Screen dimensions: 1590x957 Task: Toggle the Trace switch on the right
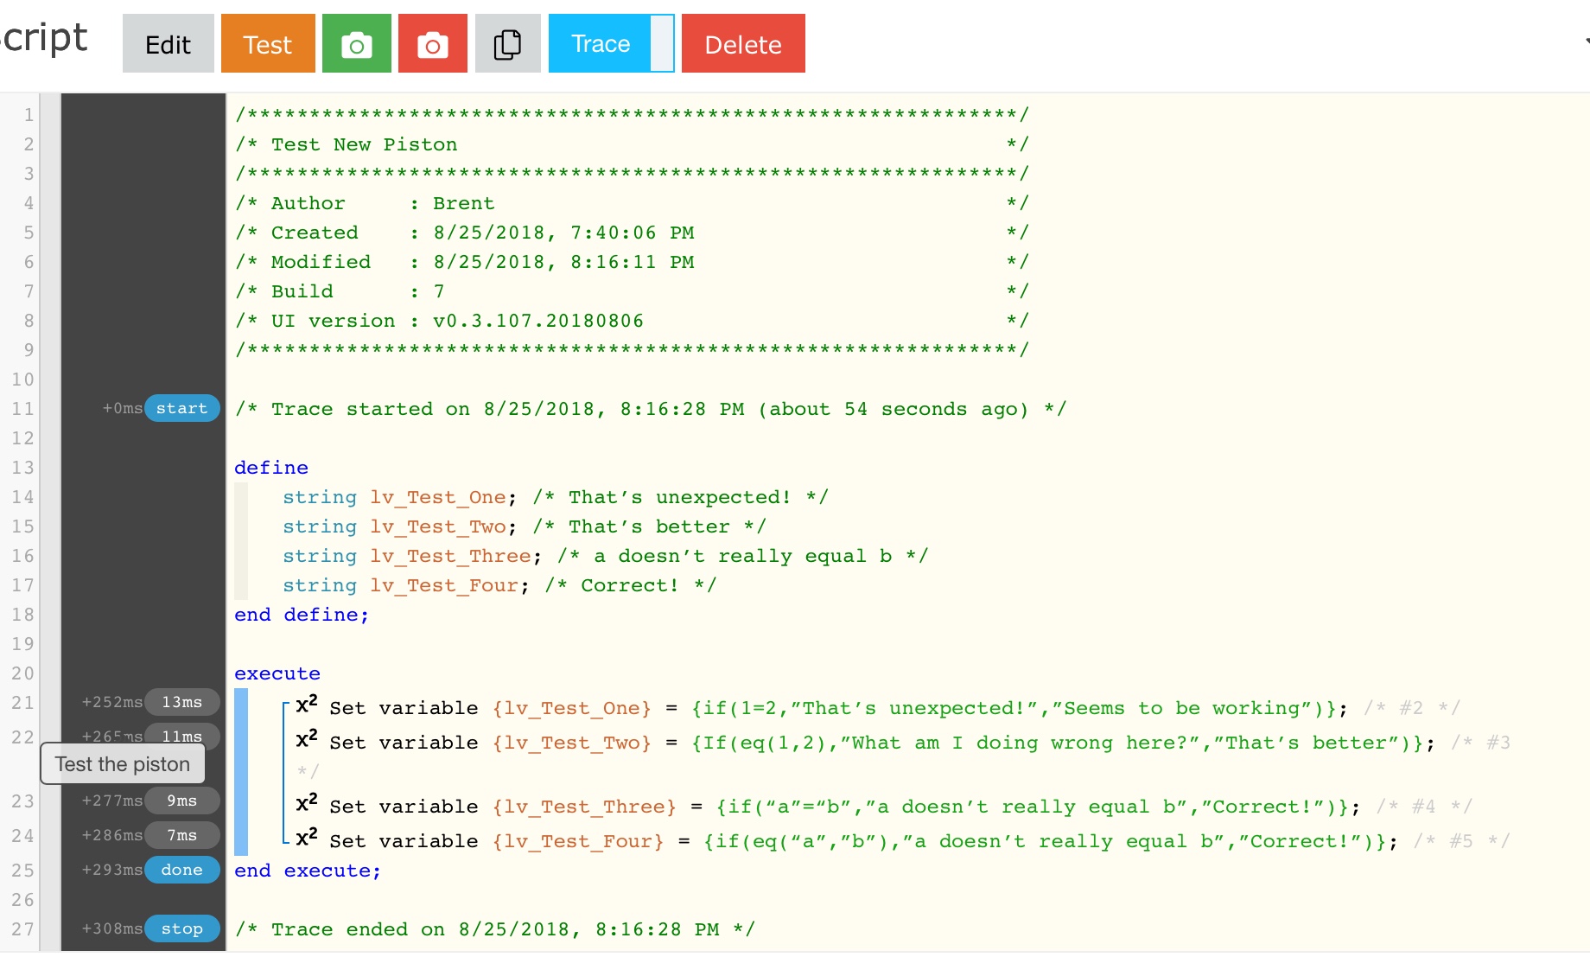tap(662, 44)
